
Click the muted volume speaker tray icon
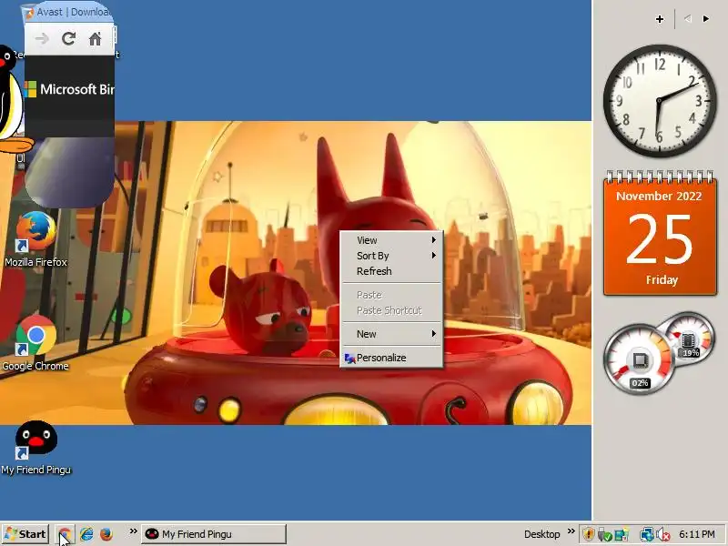click(662, 535)
